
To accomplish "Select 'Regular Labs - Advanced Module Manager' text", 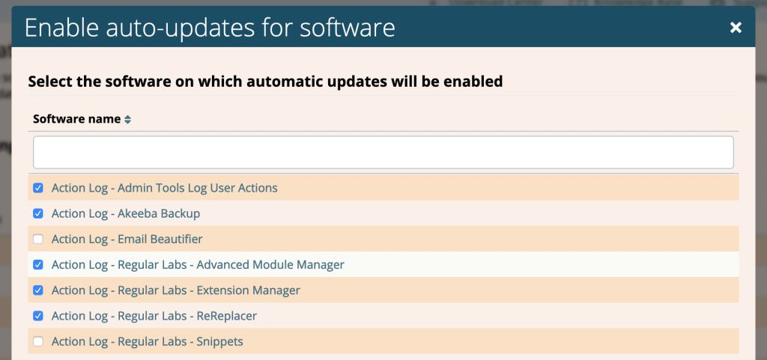I will point(231,265).
